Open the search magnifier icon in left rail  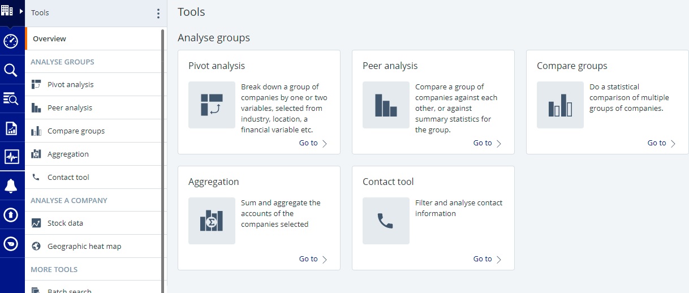[11, 70]
